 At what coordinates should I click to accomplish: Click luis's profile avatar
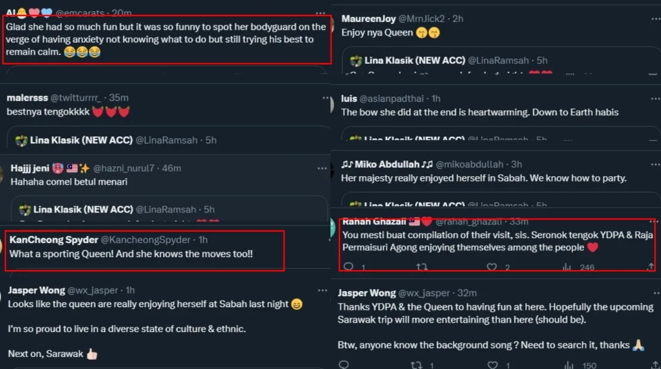pos(333,105)
